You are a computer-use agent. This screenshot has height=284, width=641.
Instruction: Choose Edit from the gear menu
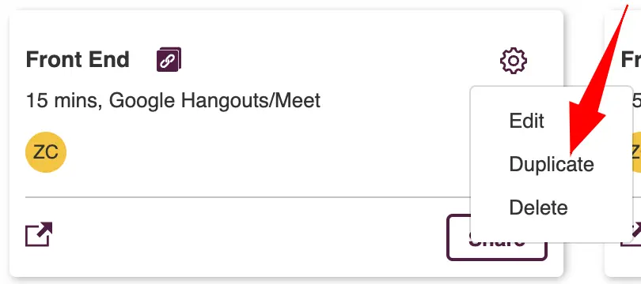(526, 121)
